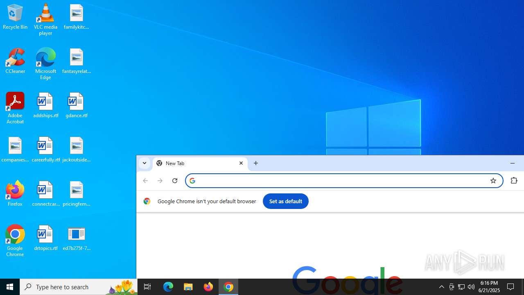524x295 pixels.
Task: Select fantasyrelat... image file
Action: [76, 61]
